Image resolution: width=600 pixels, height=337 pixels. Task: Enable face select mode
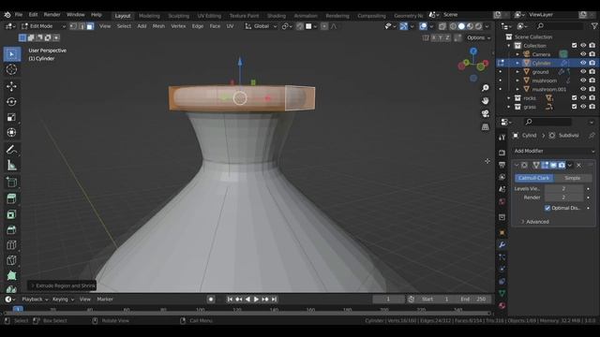click(90, 26)
